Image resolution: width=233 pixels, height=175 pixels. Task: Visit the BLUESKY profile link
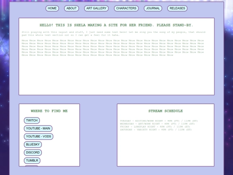pyautogui.click(x=33, y=144)
